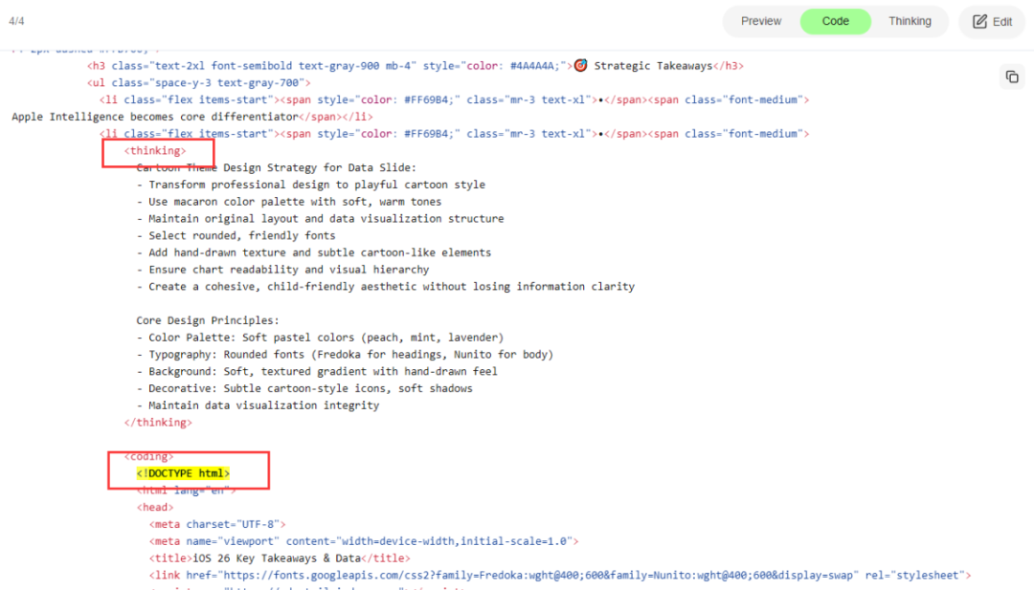Switch to the Preview tab
Screen dimensions: 1034x590
coord(761,21)
